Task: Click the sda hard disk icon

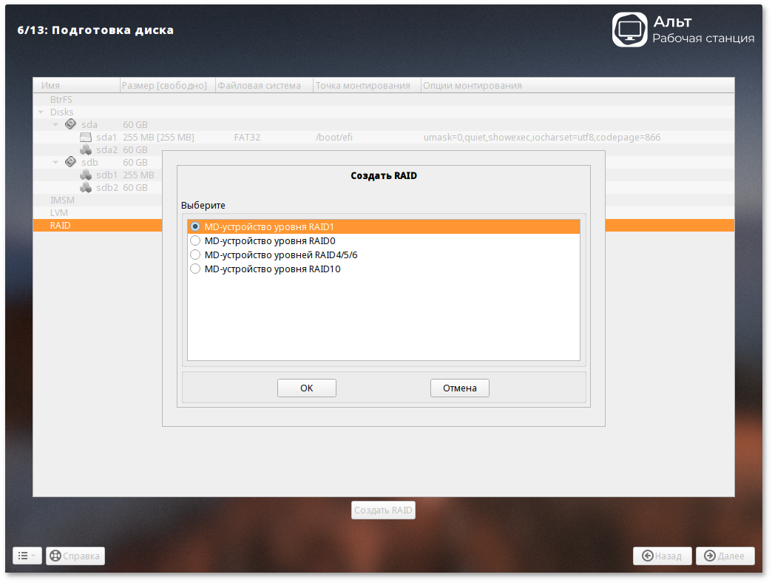Action: [70, 124]
